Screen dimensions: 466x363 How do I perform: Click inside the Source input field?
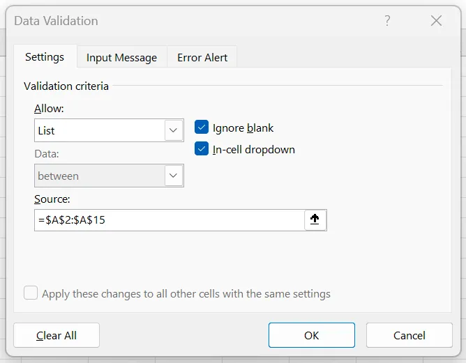click(170, 220)
